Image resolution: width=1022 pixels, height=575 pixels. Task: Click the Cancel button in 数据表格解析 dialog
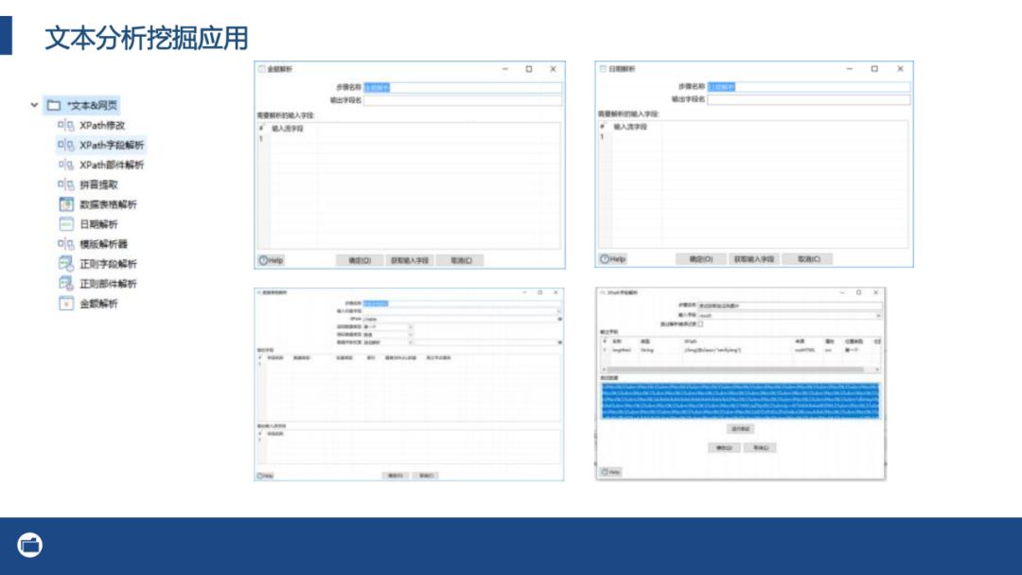[x=426, y=476]
